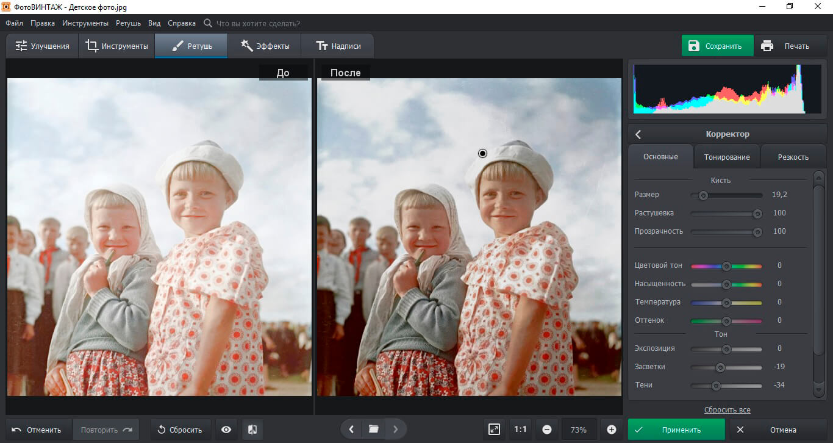Screen dimensions: 833x443
Task: Click the Повторить redo button
Action: 106,430
